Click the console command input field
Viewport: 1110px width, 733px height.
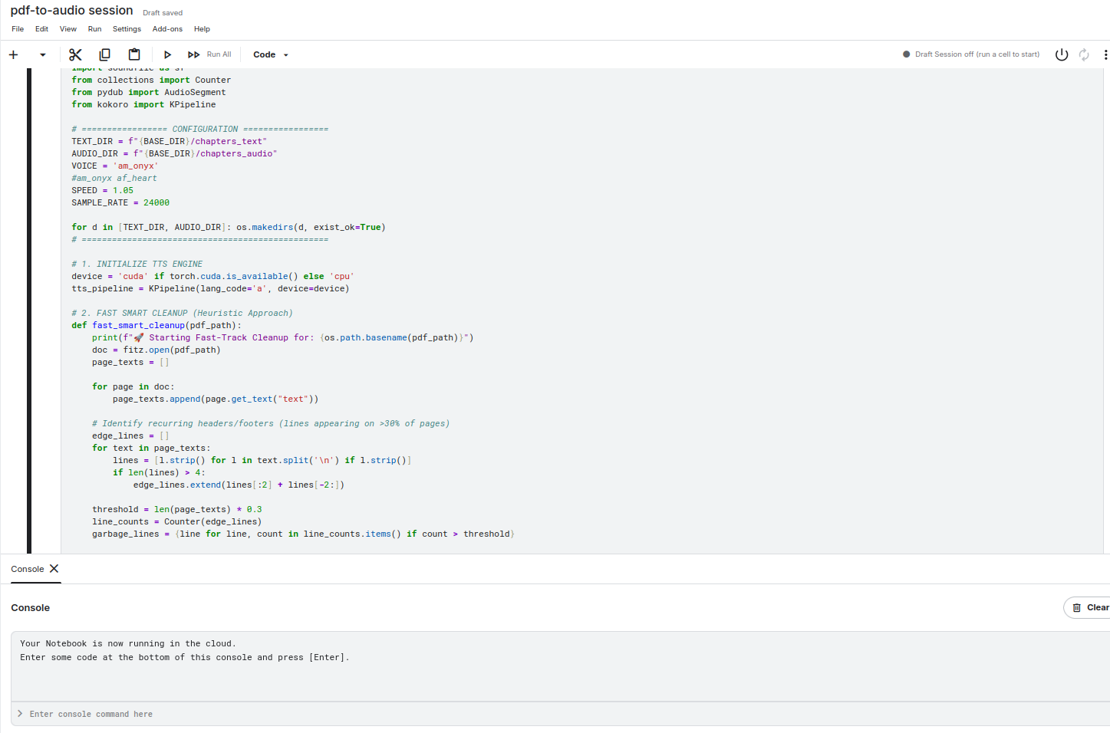(537, 714)
